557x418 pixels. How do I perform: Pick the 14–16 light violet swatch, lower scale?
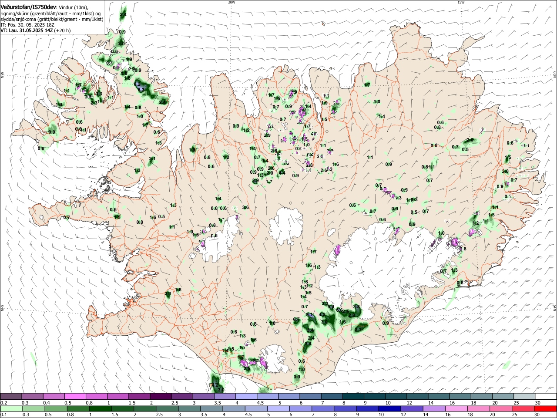point(434,408)
